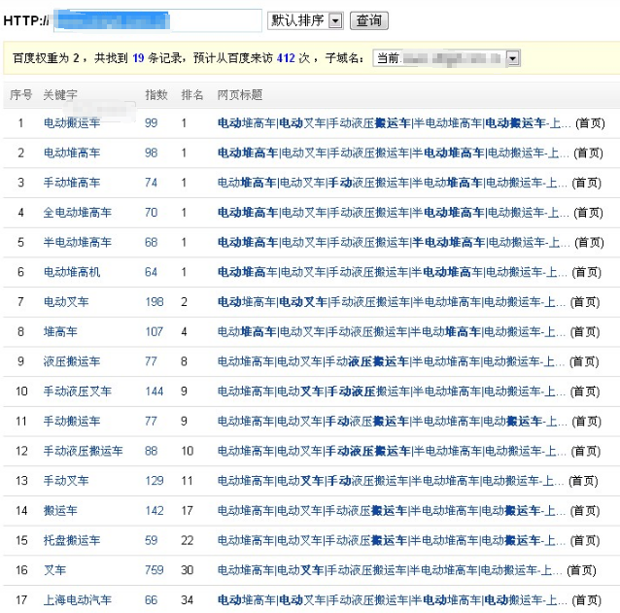
Task: Click rank value 30 in 叉车 row
Action: tap(187, 570)
